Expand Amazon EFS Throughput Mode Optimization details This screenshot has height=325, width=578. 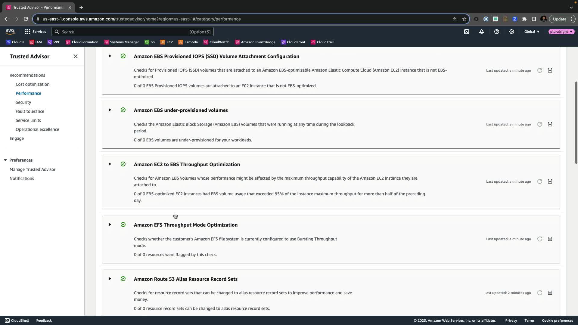110,225
